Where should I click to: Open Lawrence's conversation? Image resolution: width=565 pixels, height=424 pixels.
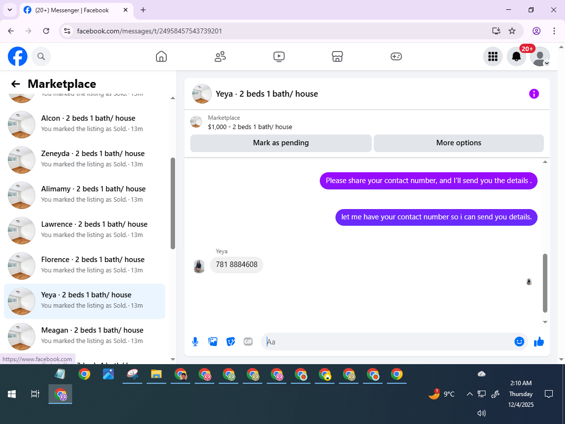(84, 230)
